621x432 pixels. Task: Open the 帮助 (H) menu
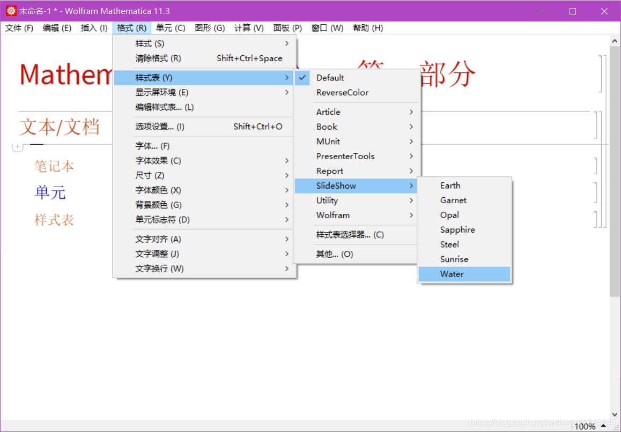tap(368, 28)
